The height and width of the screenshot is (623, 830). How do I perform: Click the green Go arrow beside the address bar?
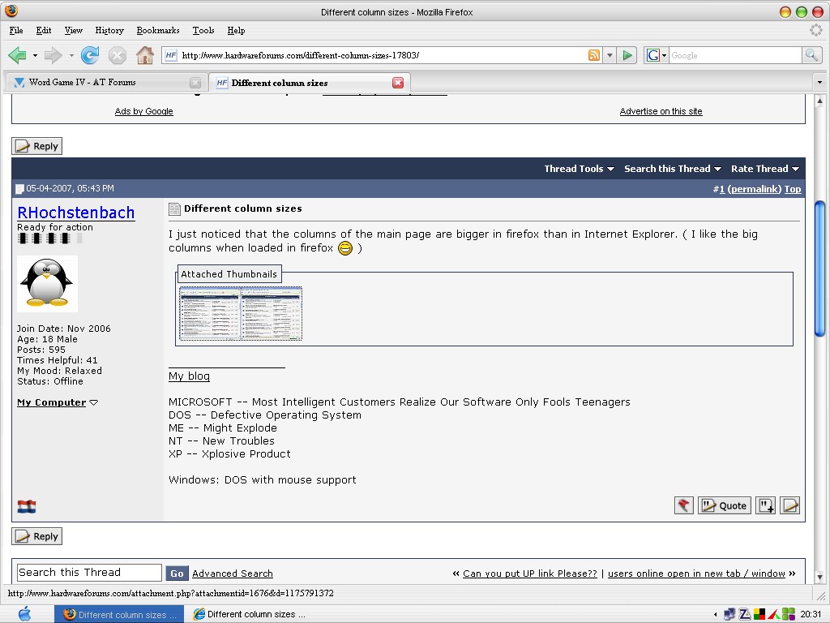[x=627, y=55]
